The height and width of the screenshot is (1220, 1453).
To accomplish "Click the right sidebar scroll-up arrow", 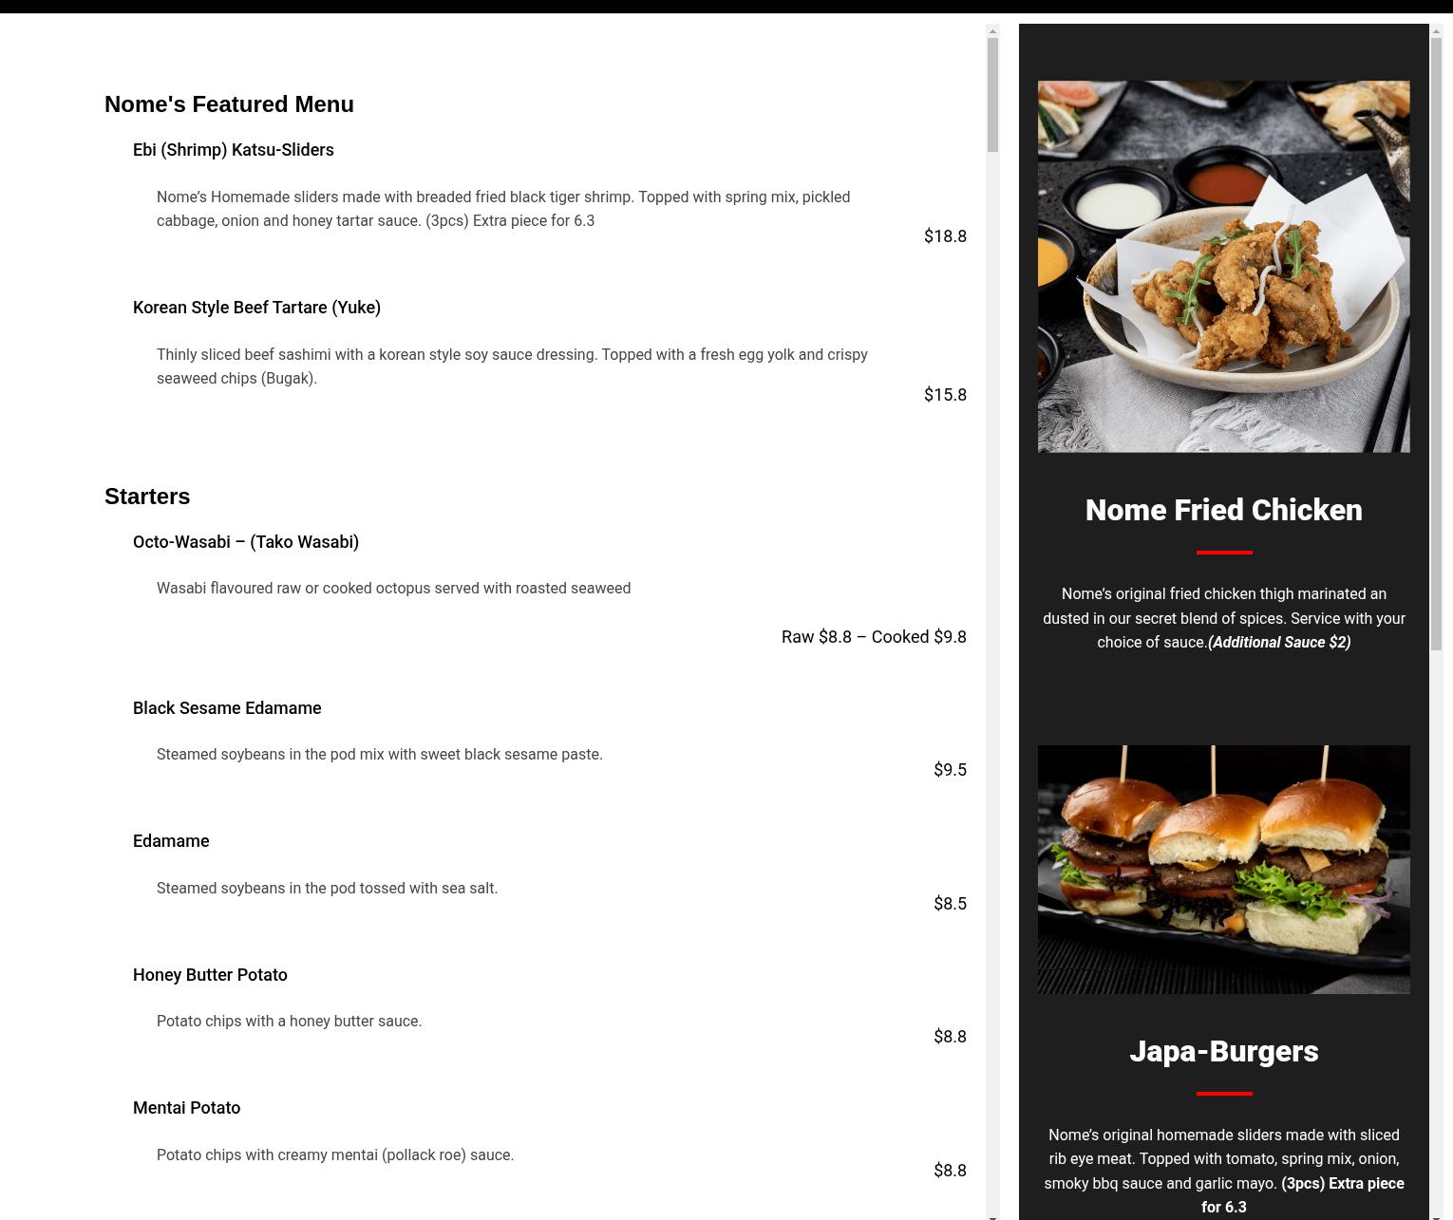I will point(1436,31).
